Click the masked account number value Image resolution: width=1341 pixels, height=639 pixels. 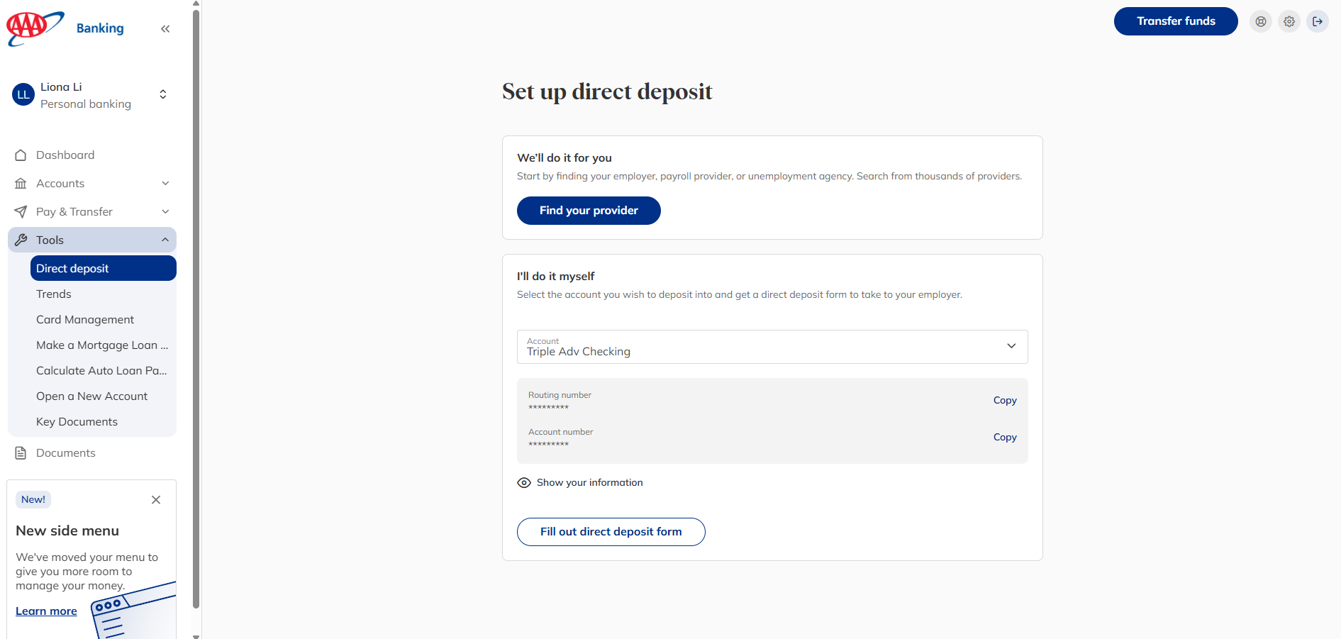coord(548,445)
